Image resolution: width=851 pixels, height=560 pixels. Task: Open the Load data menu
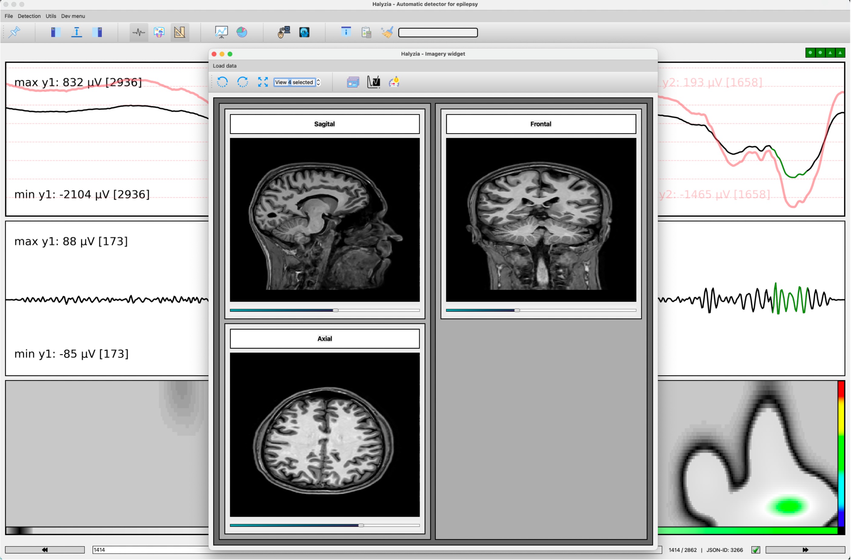(224, 66)
